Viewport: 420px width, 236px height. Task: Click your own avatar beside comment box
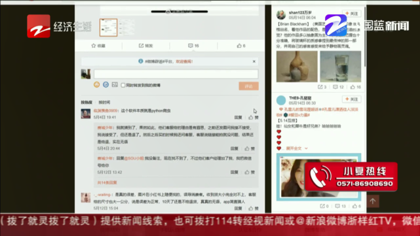pos(86,74)
